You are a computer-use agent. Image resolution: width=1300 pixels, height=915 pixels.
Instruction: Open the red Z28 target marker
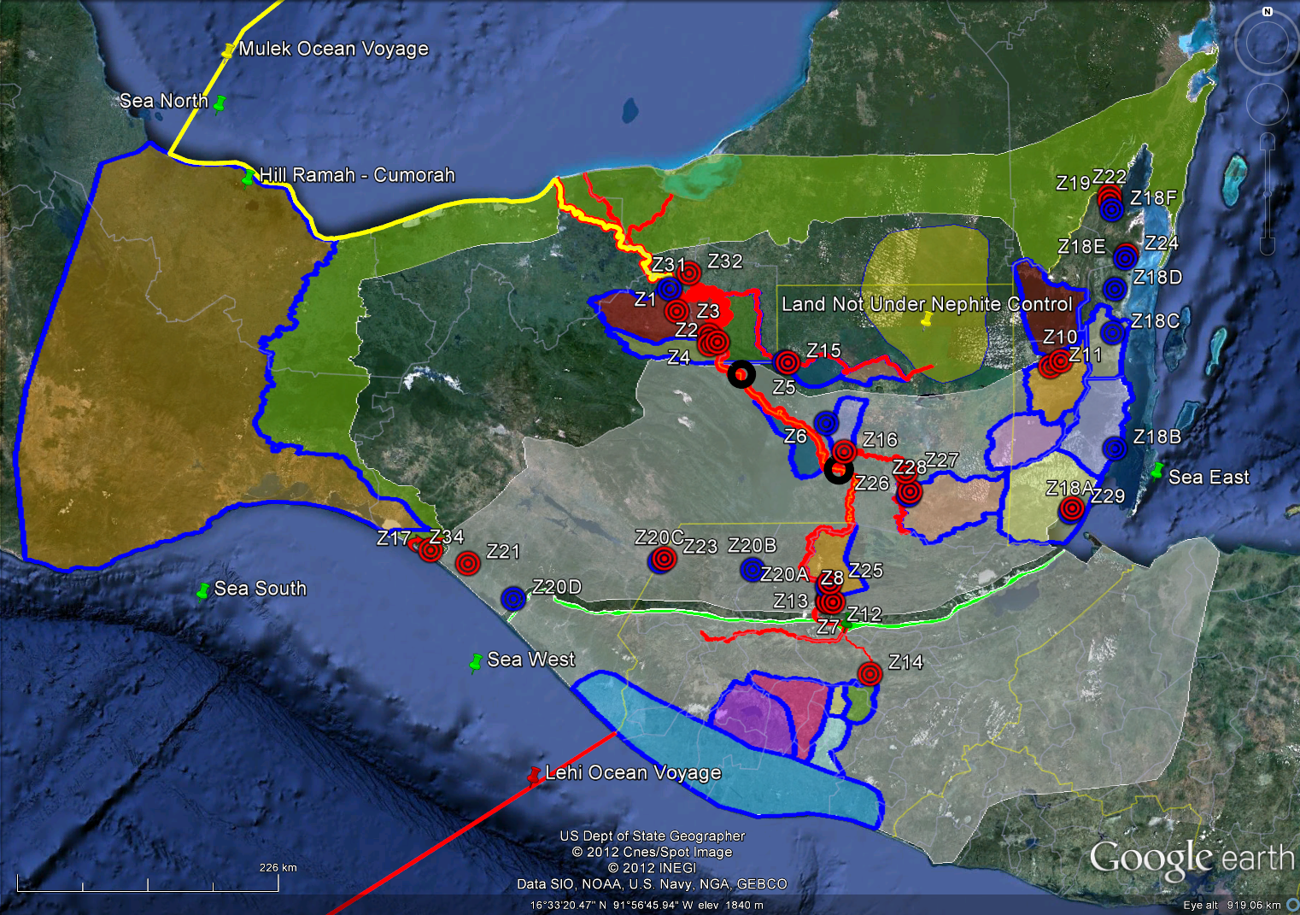[910, 492]
